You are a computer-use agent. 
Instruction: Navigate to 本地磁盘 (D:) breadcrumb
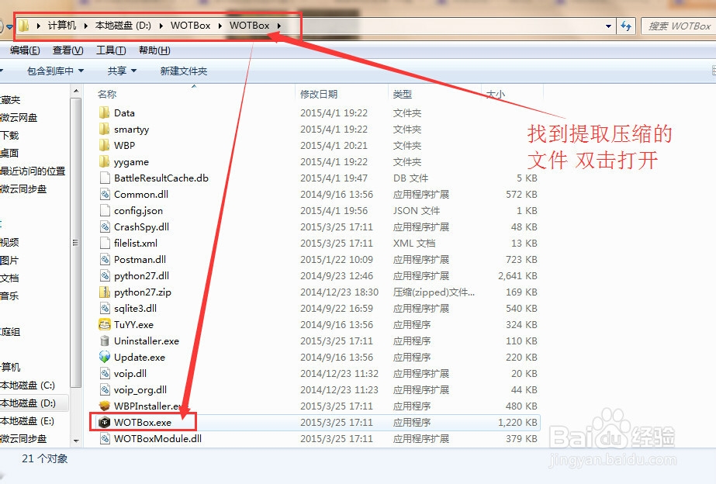pos(123,26)
